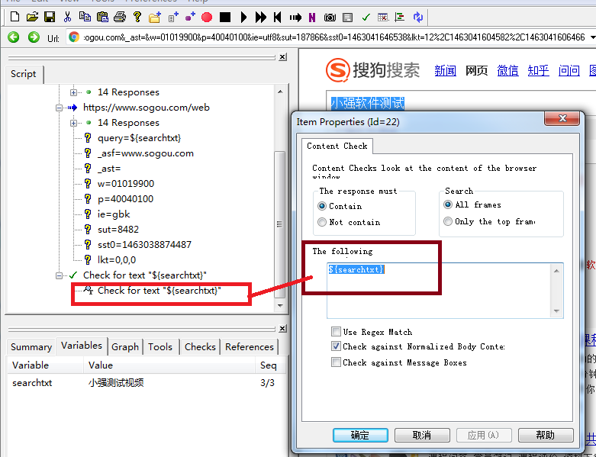Switch to the References tab

[x=250, y=347]
